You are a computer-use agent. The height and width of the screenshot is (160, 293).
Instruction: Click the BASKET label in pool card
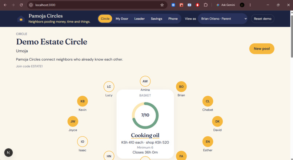tap(145, 96)
